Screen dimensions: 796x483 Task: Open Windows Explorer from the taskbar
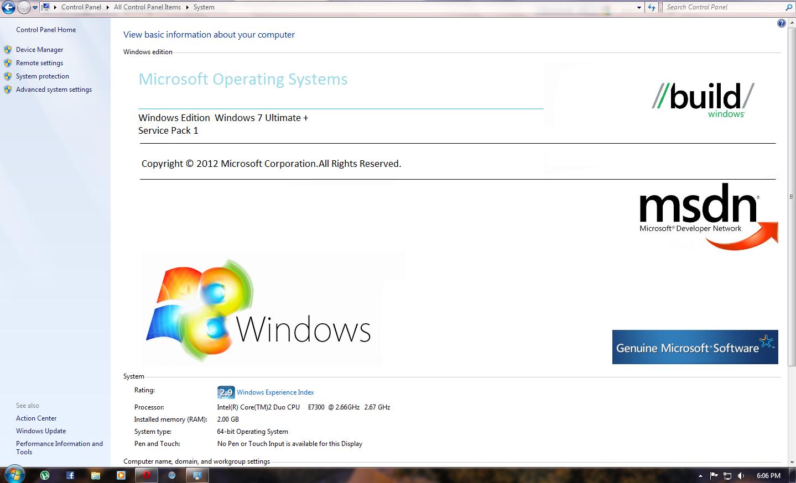[x=95, y=475]
